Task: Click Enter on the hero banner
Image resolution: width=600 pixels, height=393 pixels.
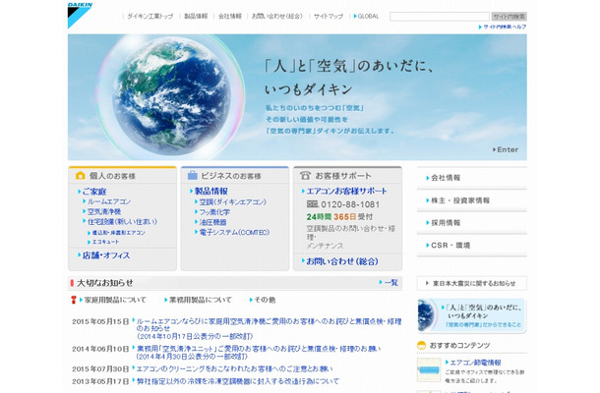Action: pos(506,149)
